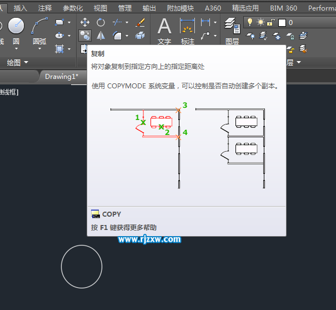Open the Add-ins (附加模块) ribbon tab
Viewport: 336px width, 310px height.
click(x=180, y=8)
